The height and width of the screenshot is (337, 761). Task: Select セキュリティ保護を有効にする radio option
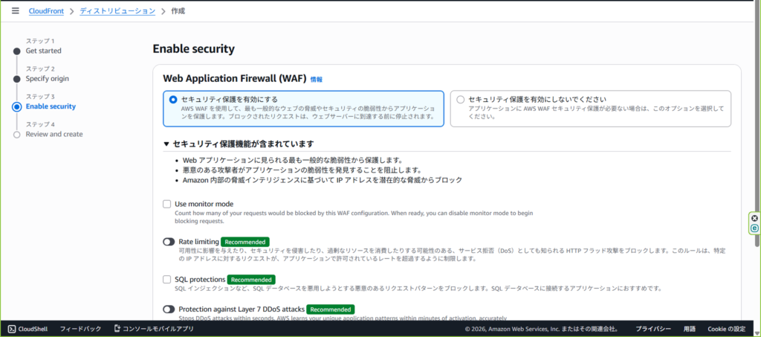pyautogui.click(x=173, y=99)
